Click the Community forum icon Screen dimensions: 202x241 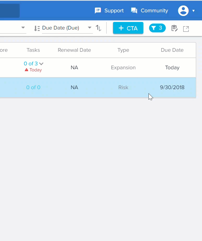pos(134,11)
